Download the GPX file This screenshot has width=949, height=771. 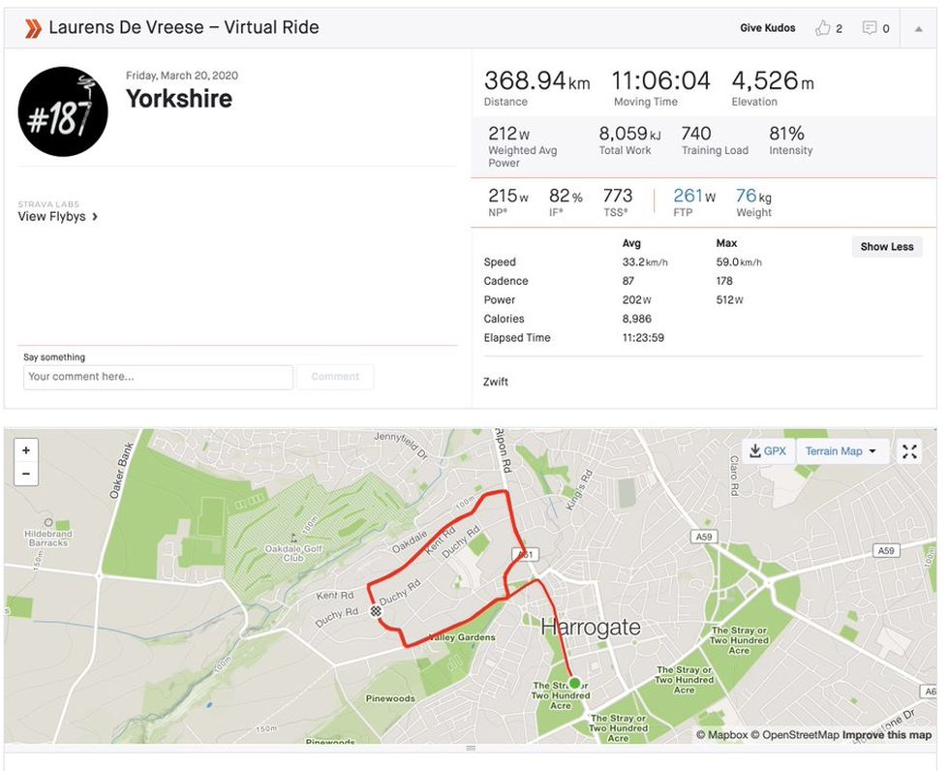tap(768, 451)
